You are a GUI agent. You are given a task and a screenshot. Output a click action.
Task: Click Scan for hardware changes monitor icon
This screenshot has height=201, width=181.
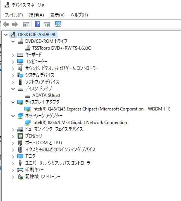tap(58, 24)
